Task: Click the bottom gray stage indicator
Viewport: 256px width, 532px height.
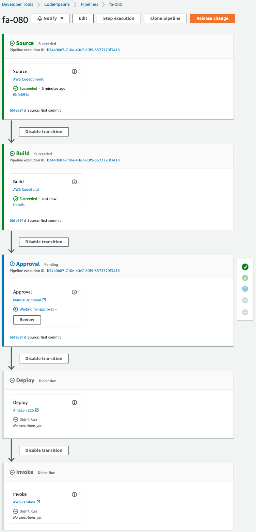Action: [245, 312]
